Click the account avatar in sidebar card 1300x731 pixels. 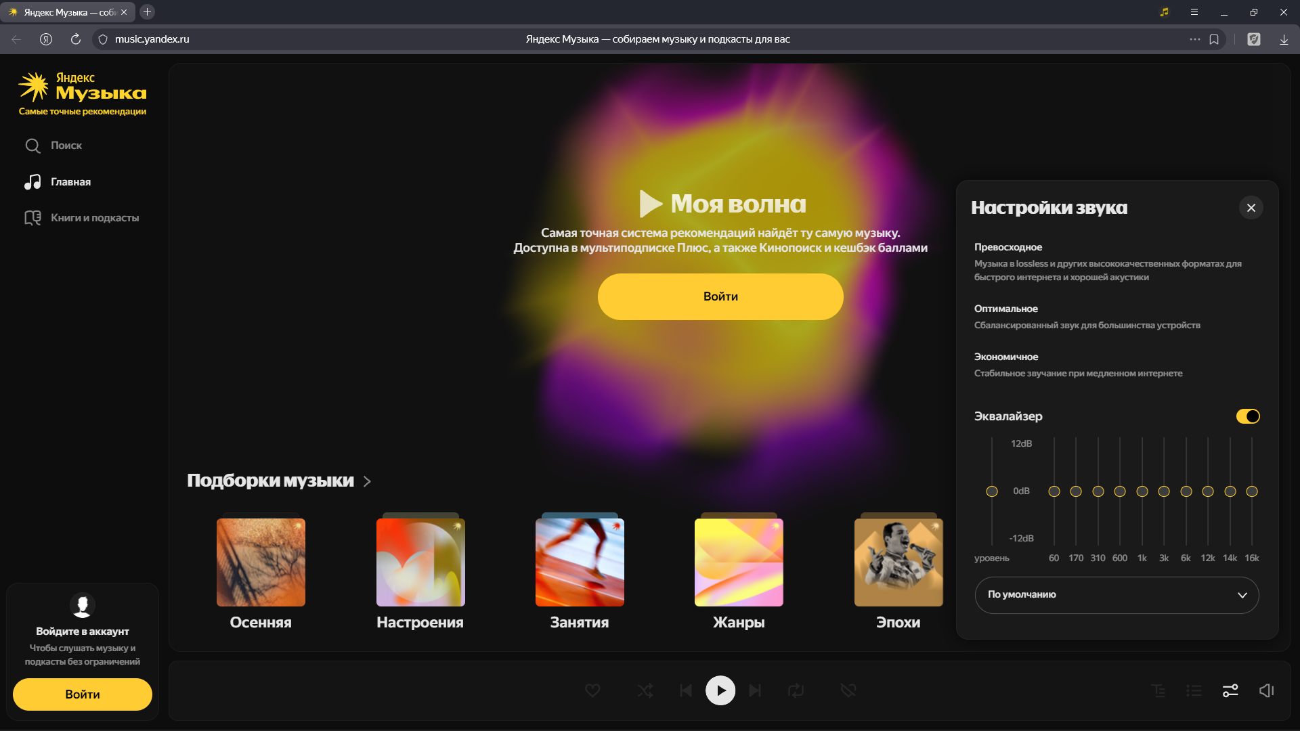[83, 605]
